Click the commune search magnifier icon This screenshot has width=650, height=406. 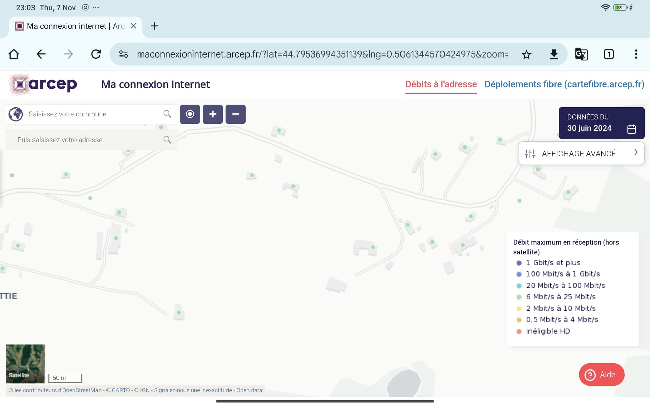[x=167, y=114]
